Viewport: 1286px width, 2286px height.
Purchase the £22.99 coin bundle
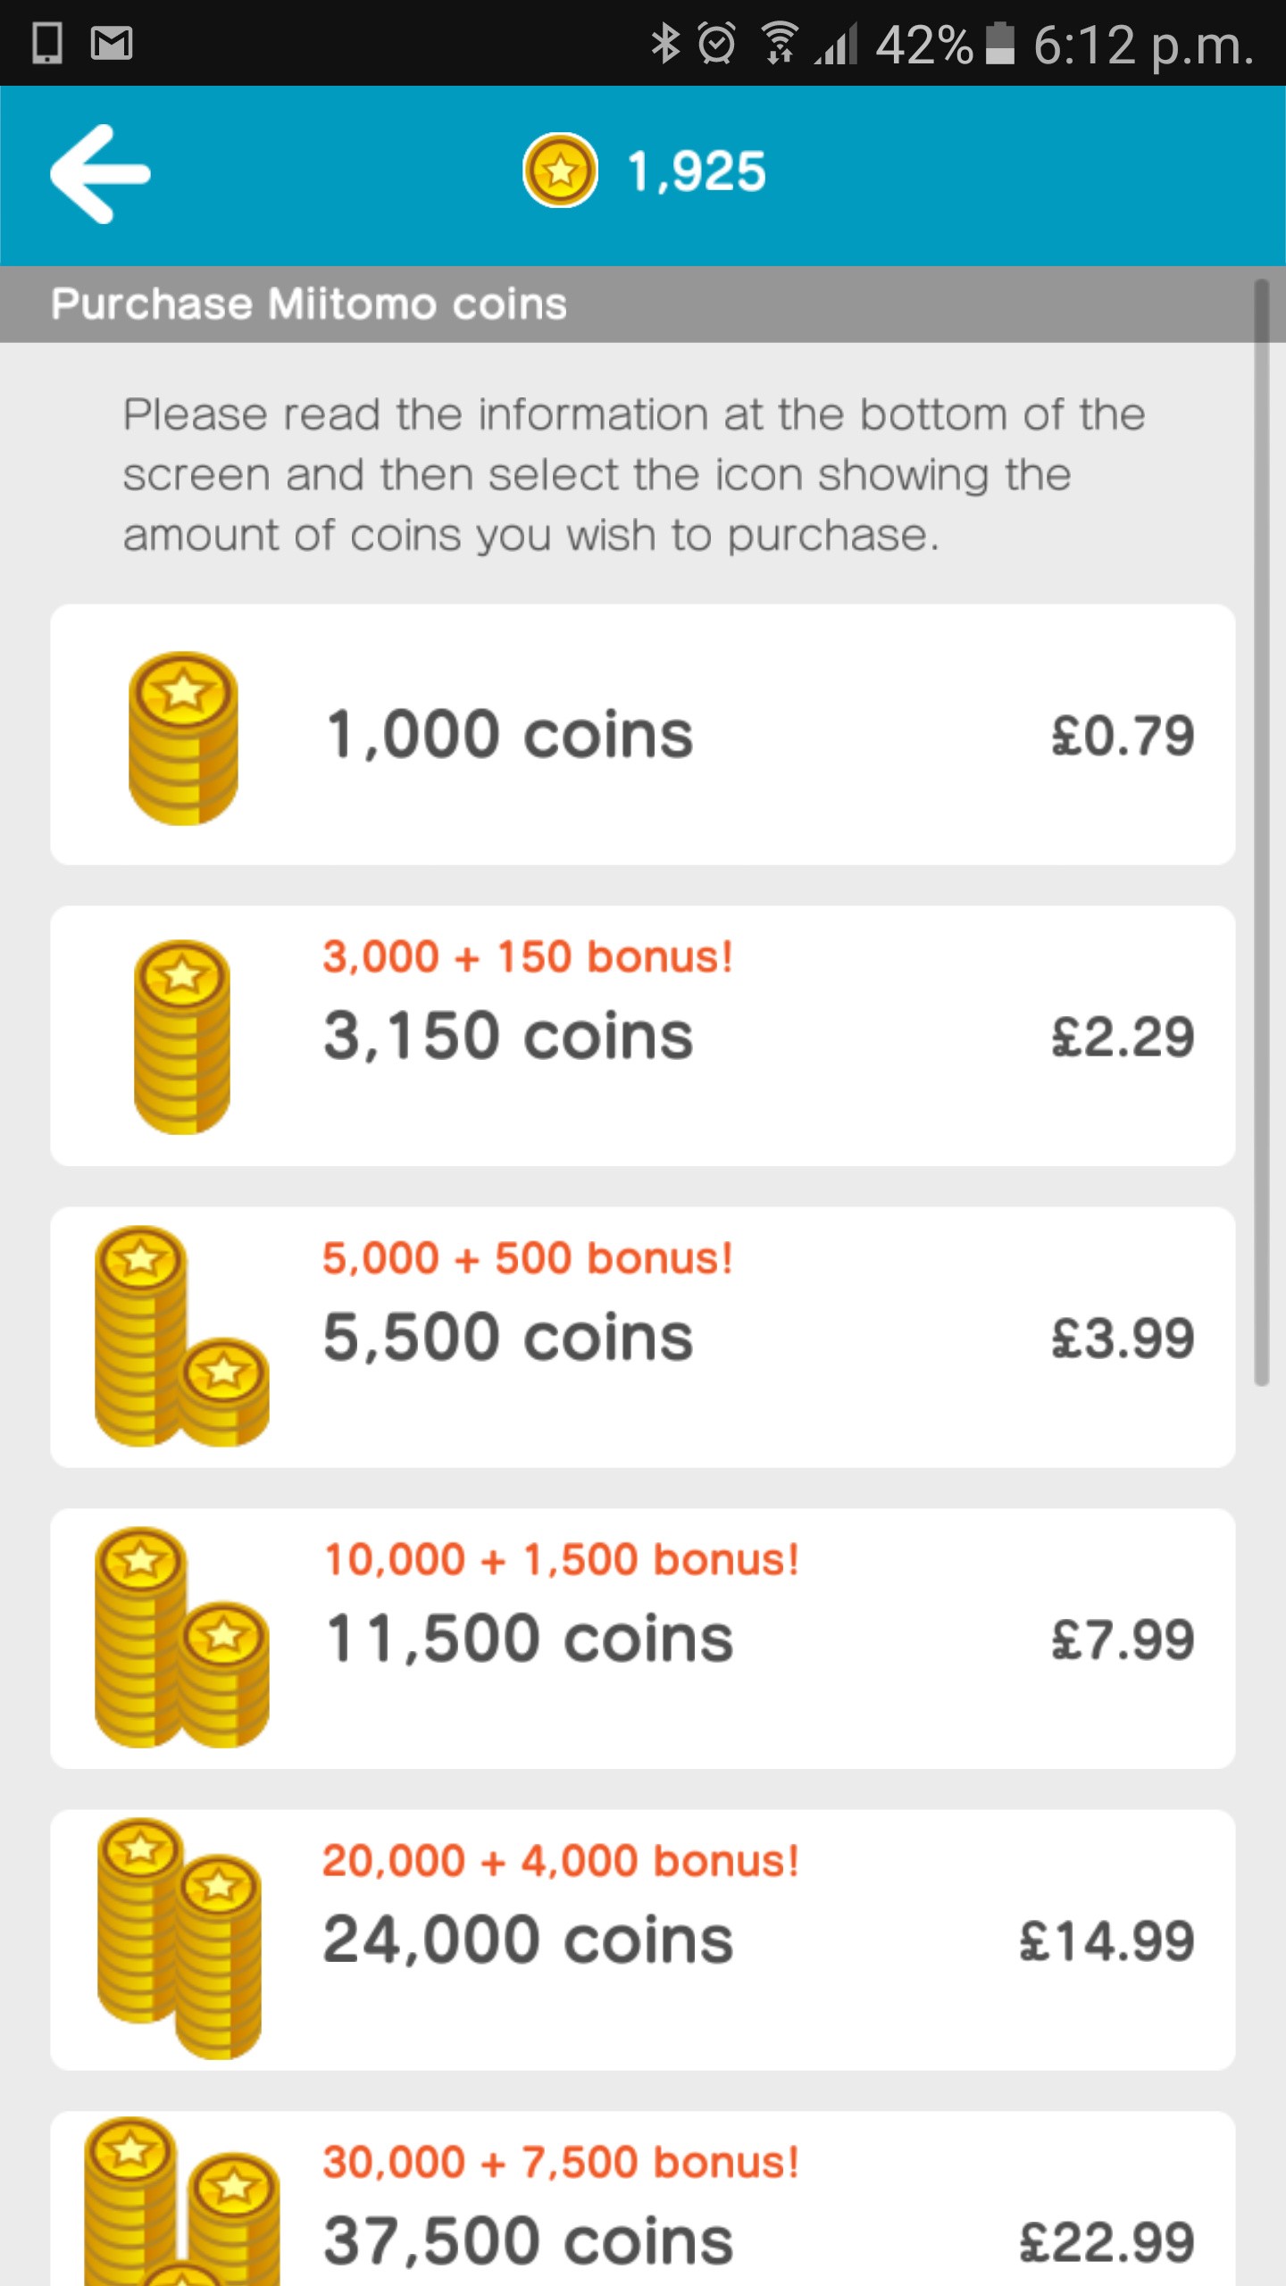[x=1106, y=2241]
